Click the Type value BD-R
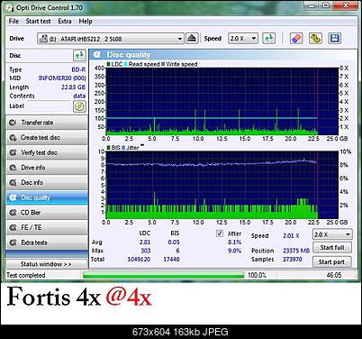This screenshot has height=339, width=362. click(x=78, y=69)
